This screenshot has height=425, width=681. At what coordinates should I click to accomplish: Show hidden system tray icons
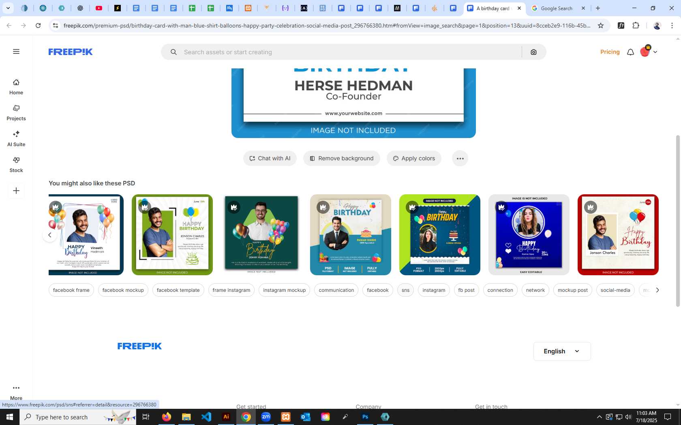pyautogui.click(x=599, y=417)
